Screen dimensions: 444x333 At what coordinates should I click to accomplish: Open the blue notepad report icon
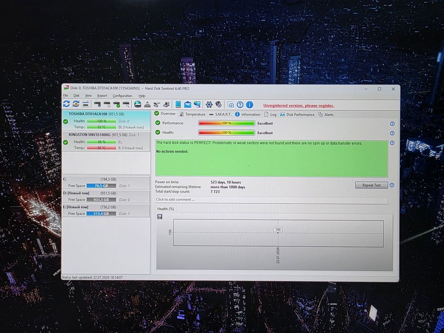[178, 105]
